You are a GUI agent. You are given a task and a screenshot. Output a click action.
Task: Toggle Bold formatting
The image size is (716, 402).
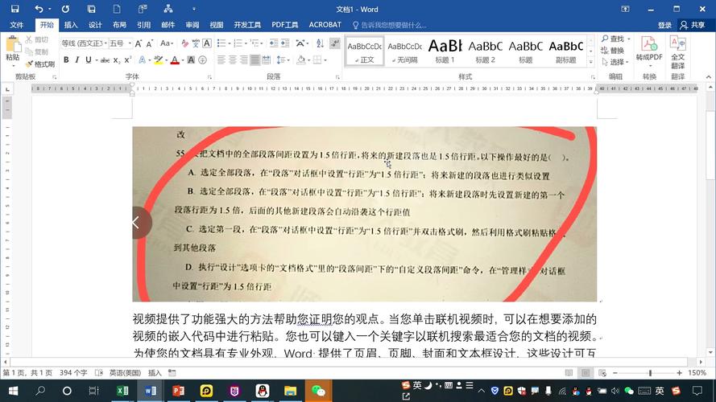(66, 59)
